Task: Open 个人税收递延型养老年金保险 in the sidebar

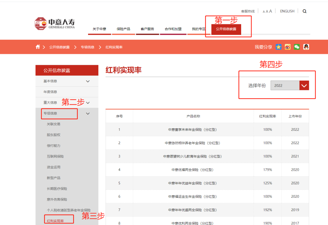Action: point(69,210)
